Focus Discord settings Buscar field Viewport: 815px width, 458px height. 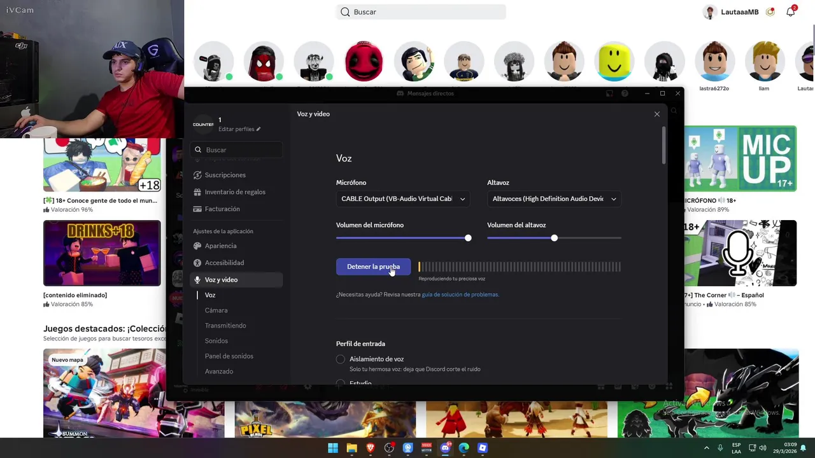coord(236,149)
